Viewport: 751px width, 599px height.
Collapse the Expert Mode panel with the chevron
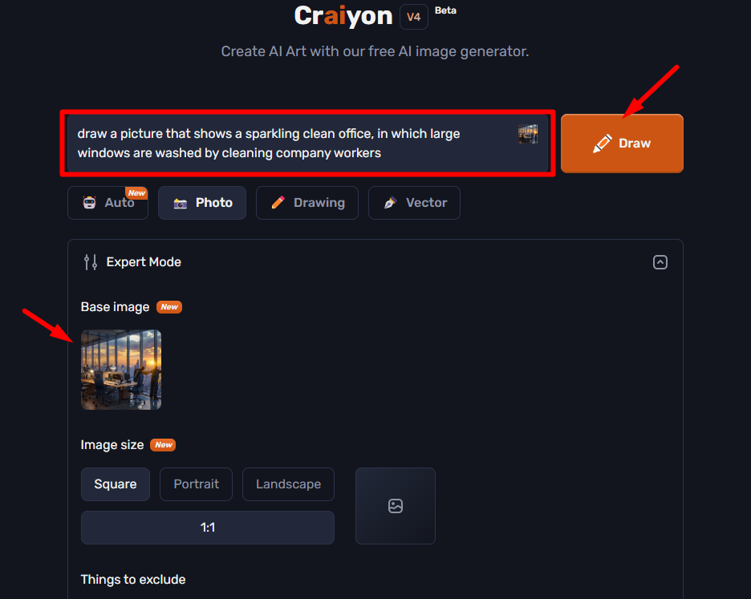point(660,262)
